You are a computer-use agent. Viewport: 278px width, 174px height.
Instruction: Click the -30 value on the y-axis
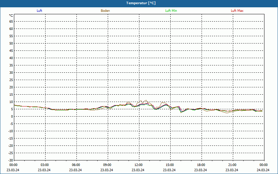(11, 160)
